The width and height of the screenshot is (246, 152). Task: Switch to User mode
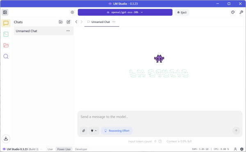pyautogui.click(x=50, y=149)
